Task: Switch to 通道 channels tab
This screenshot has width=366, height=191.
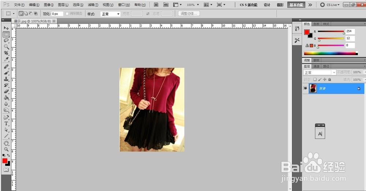Action: (316, 66)
